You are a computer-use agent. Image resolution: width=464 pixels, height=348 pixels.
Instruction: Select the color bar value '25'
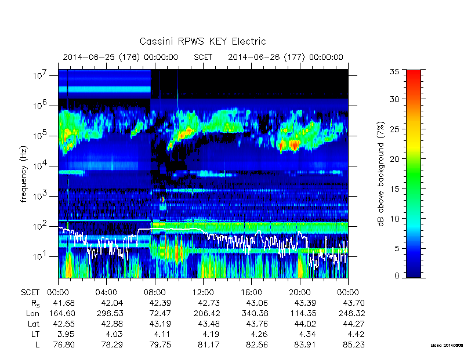(394, 129)
